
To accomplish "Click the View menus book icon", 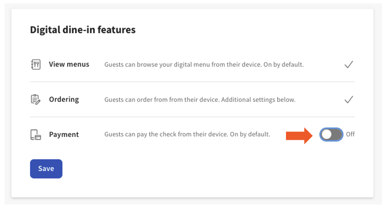I will tap(36, 65).
